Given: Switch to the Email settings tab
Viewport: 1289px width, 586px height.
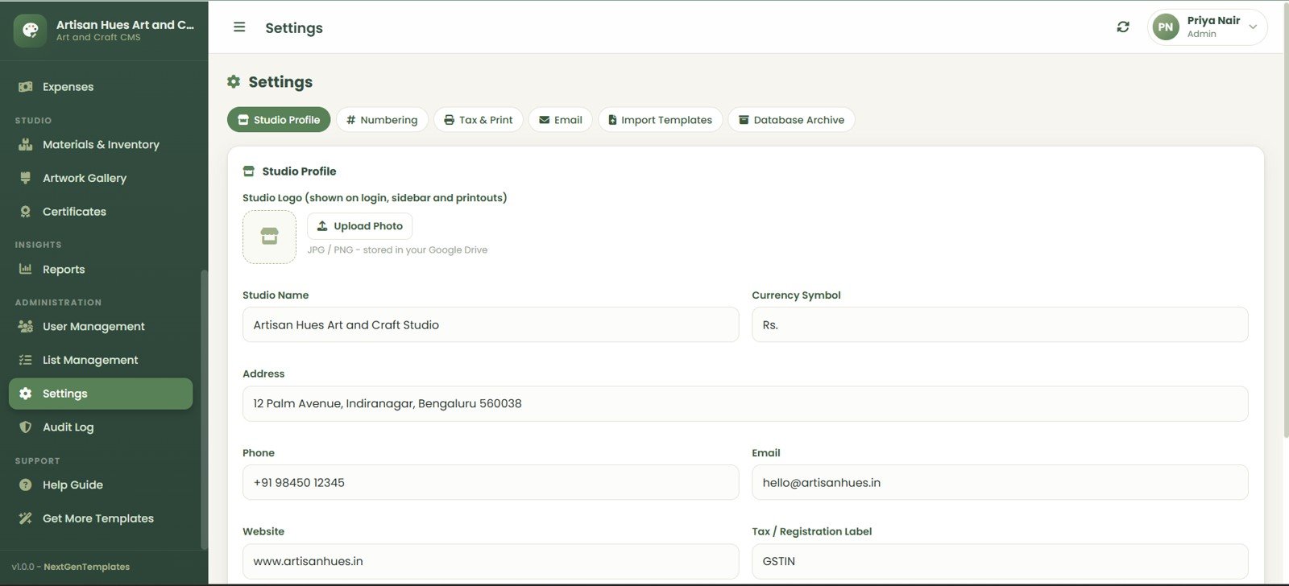Looking at the screenshot, I should pos(561,120).
